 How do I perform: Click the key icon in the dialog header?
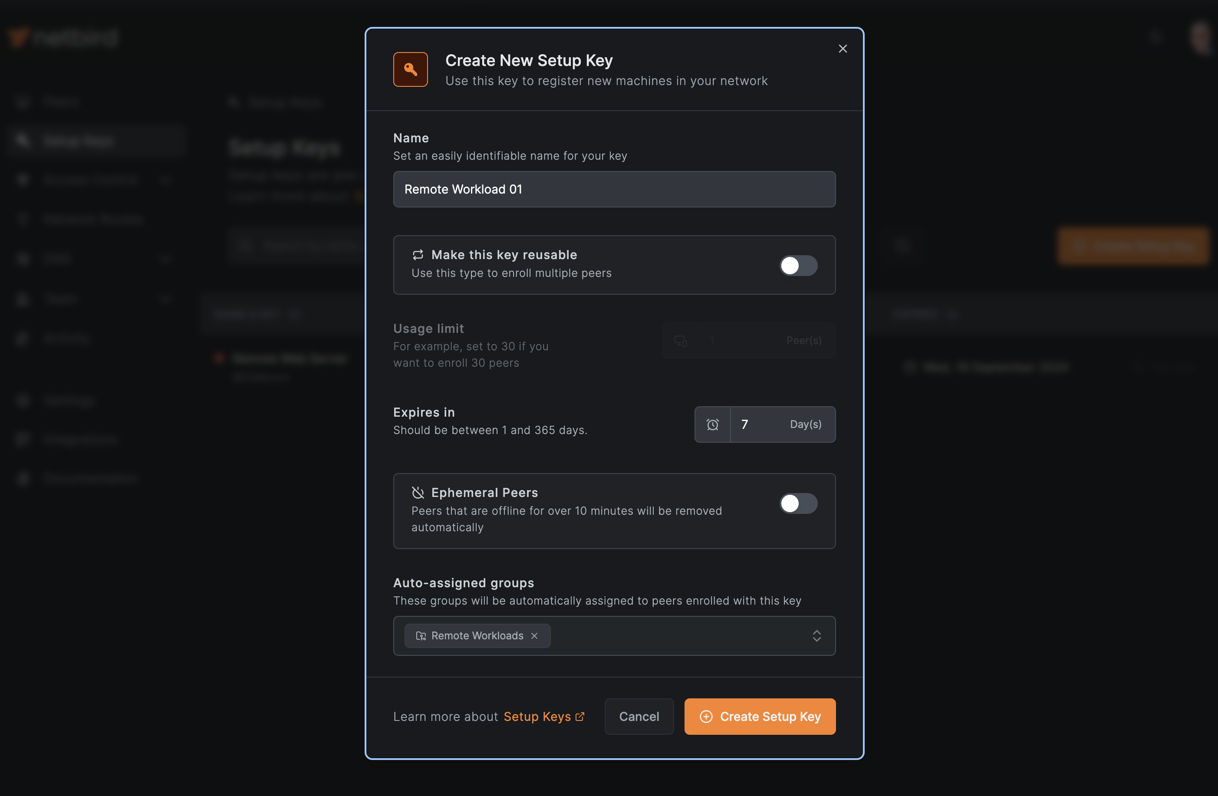coord(410,69)
